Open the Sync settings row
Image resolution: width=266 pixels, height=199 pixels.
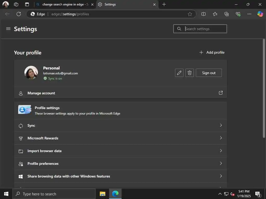(121, 126)
